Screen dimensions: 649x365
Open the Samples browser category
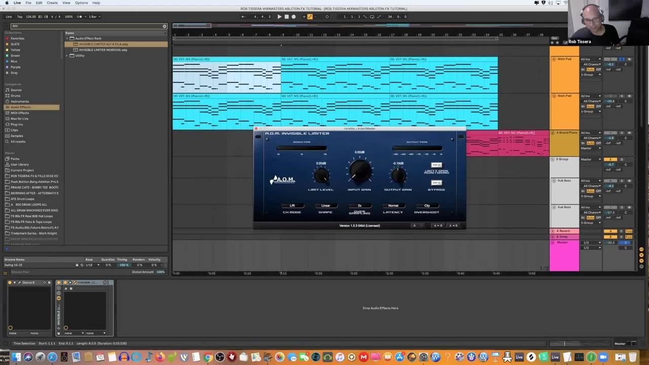pyautogui.click(x=17, y=136)
